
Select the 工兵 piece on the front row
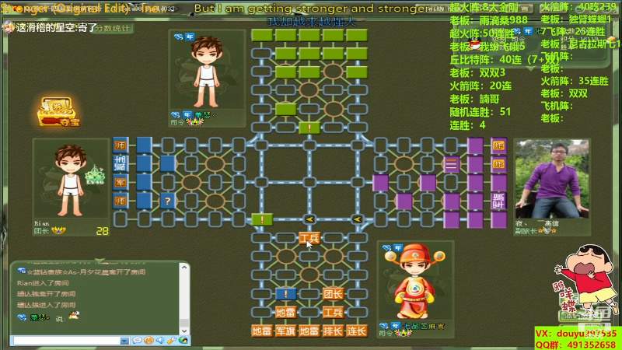[309, 238]
